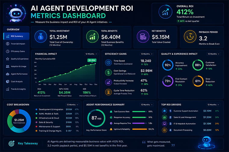229x152 pixels.
Task: Open Adoption & Usage in the sidebar
Action: point(16,67)
